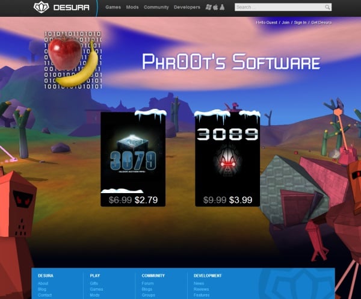Click the Get Desura link
The width and height of the screenshot is (361, 299).
click(x=321, y=22)
